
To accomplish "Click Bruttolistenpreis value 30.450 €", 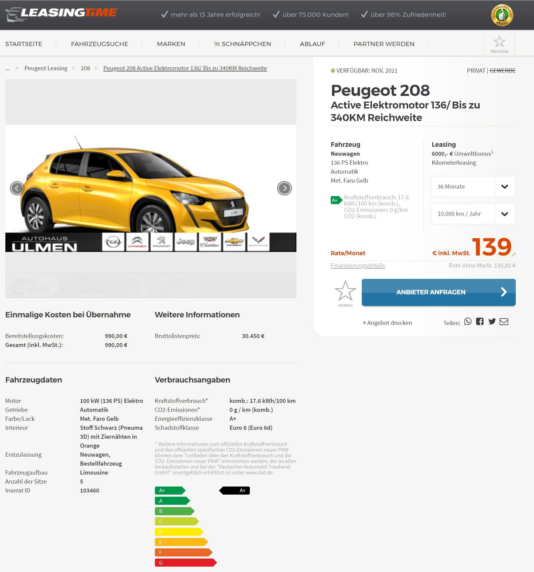I will [253, 336].
